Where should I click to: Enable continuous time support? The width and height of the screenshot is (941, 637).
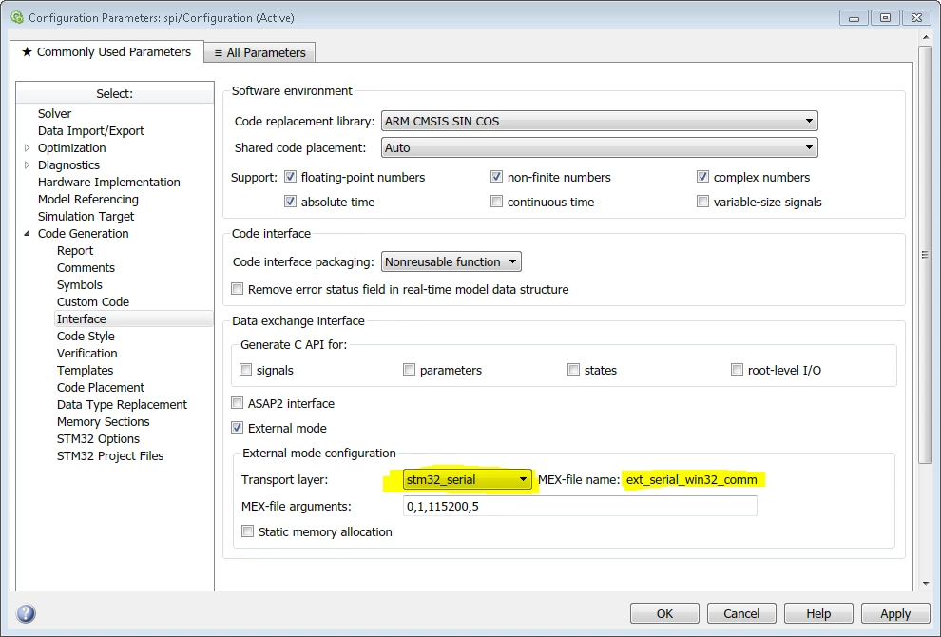(496, 202)
